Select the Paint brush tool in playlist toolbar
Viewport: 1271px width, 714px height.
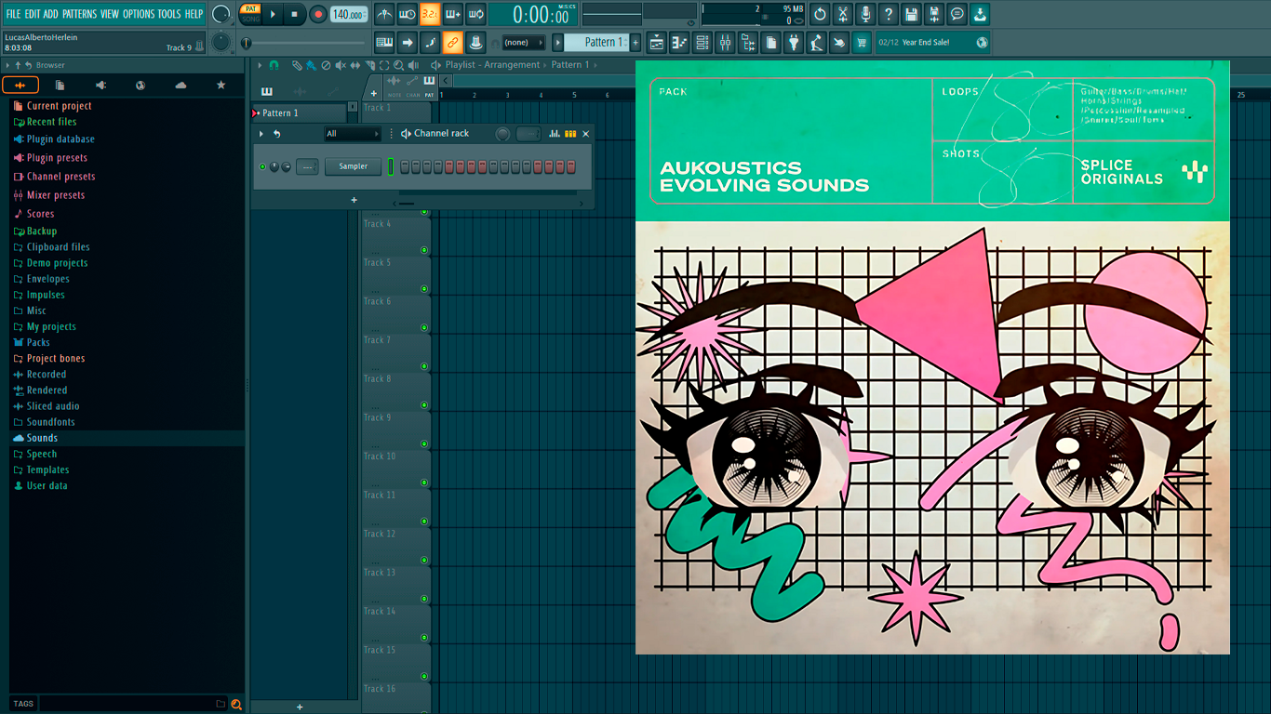click(311, 65)
